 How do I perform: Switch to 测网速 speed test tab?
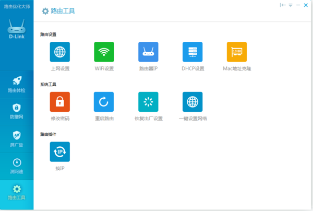(x=17, y=166)
